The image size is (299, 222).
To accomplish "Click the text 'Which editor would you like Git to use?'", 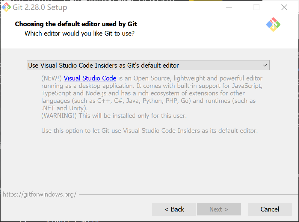I will (x=80, y=34).
